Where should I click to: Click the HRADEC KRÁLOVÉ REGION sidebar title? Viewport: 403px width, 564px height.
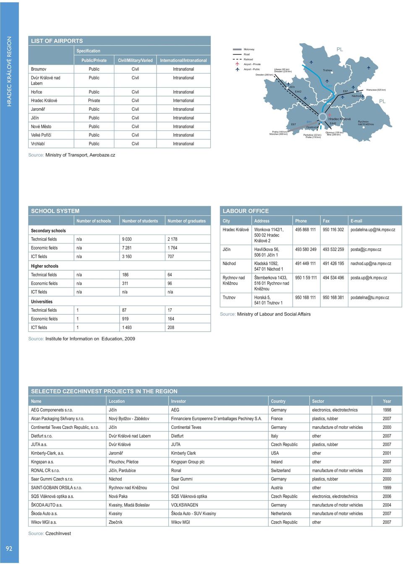click(9, 71)
